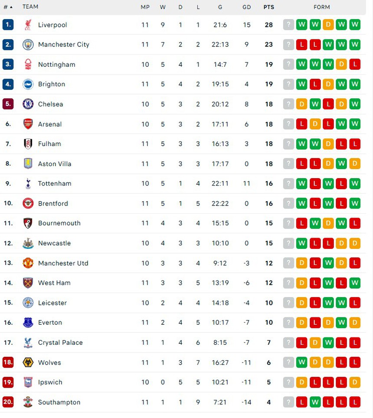
Task: Select the Nottingham Forest crest icon
Action: (x=29, y=64)
